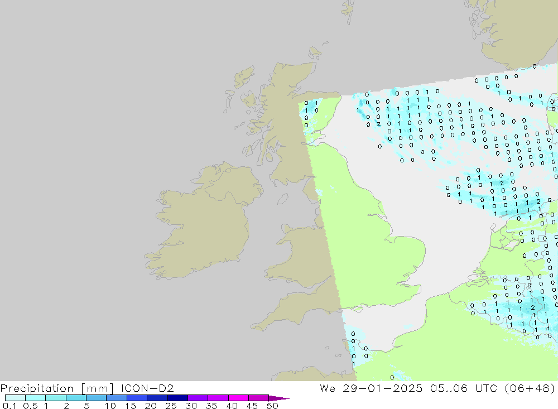Click the '05..06' time range text

tap(449, 388)
